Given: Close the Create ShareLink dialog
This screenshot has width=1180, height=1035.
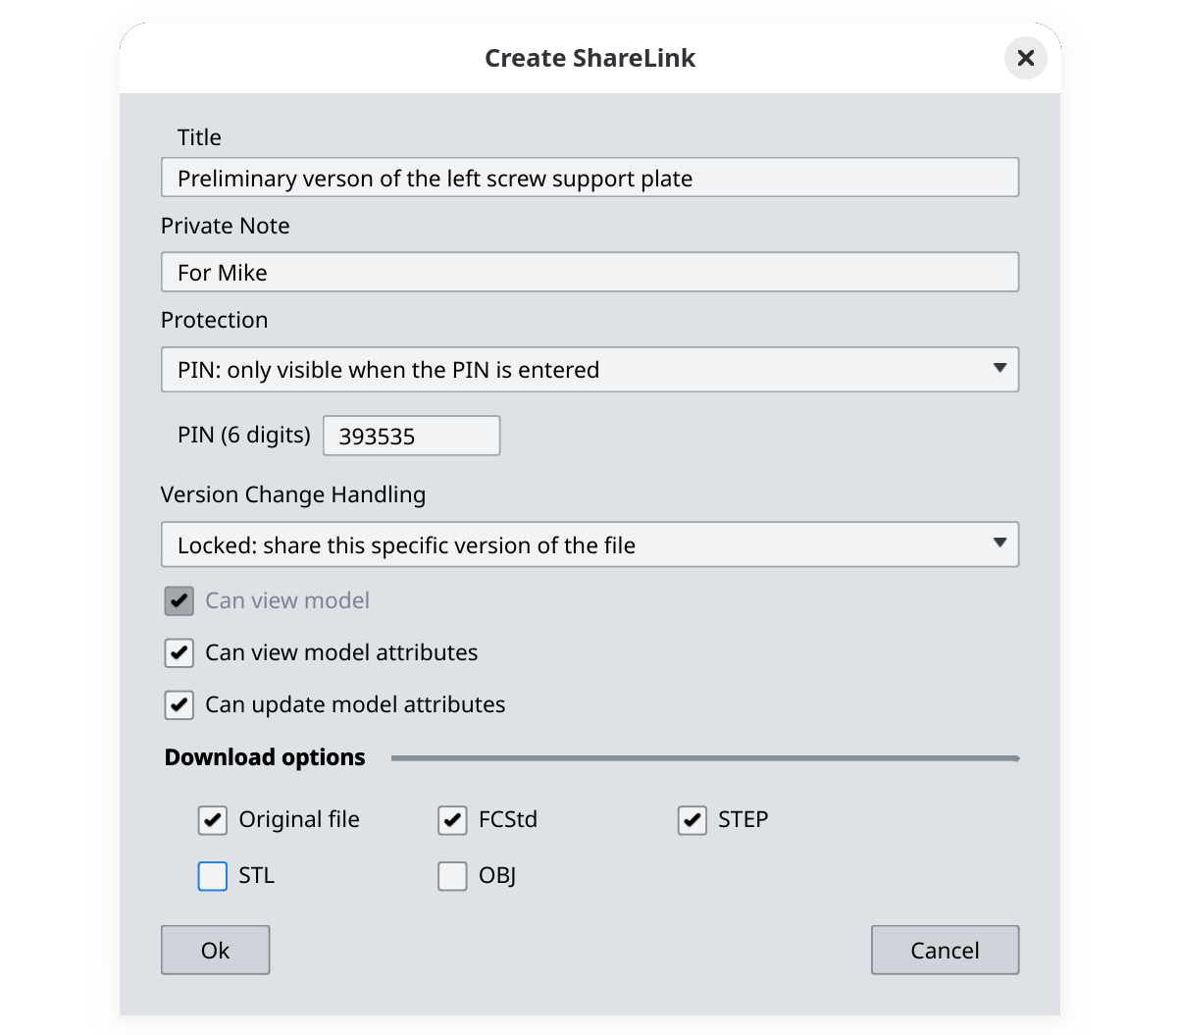Looking at the screenshot, I should pyautogui.click(x=1026, y=58).
